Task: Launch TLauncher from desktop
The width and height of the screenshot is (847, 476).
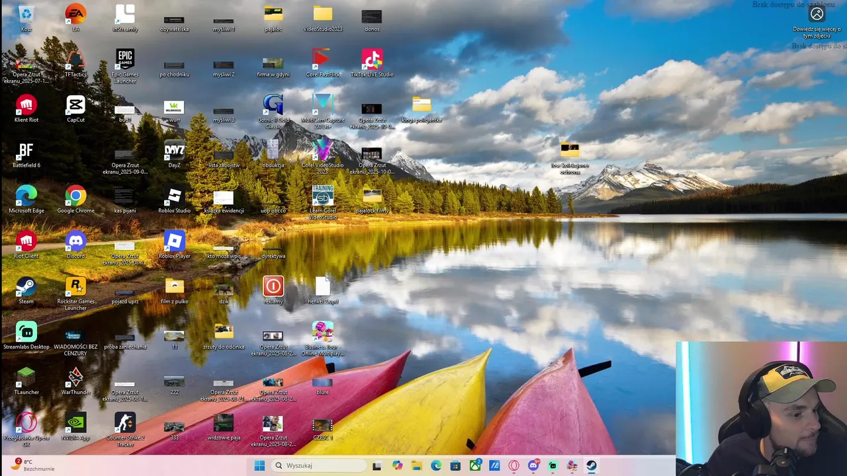Action: click(x=26, y=381)
